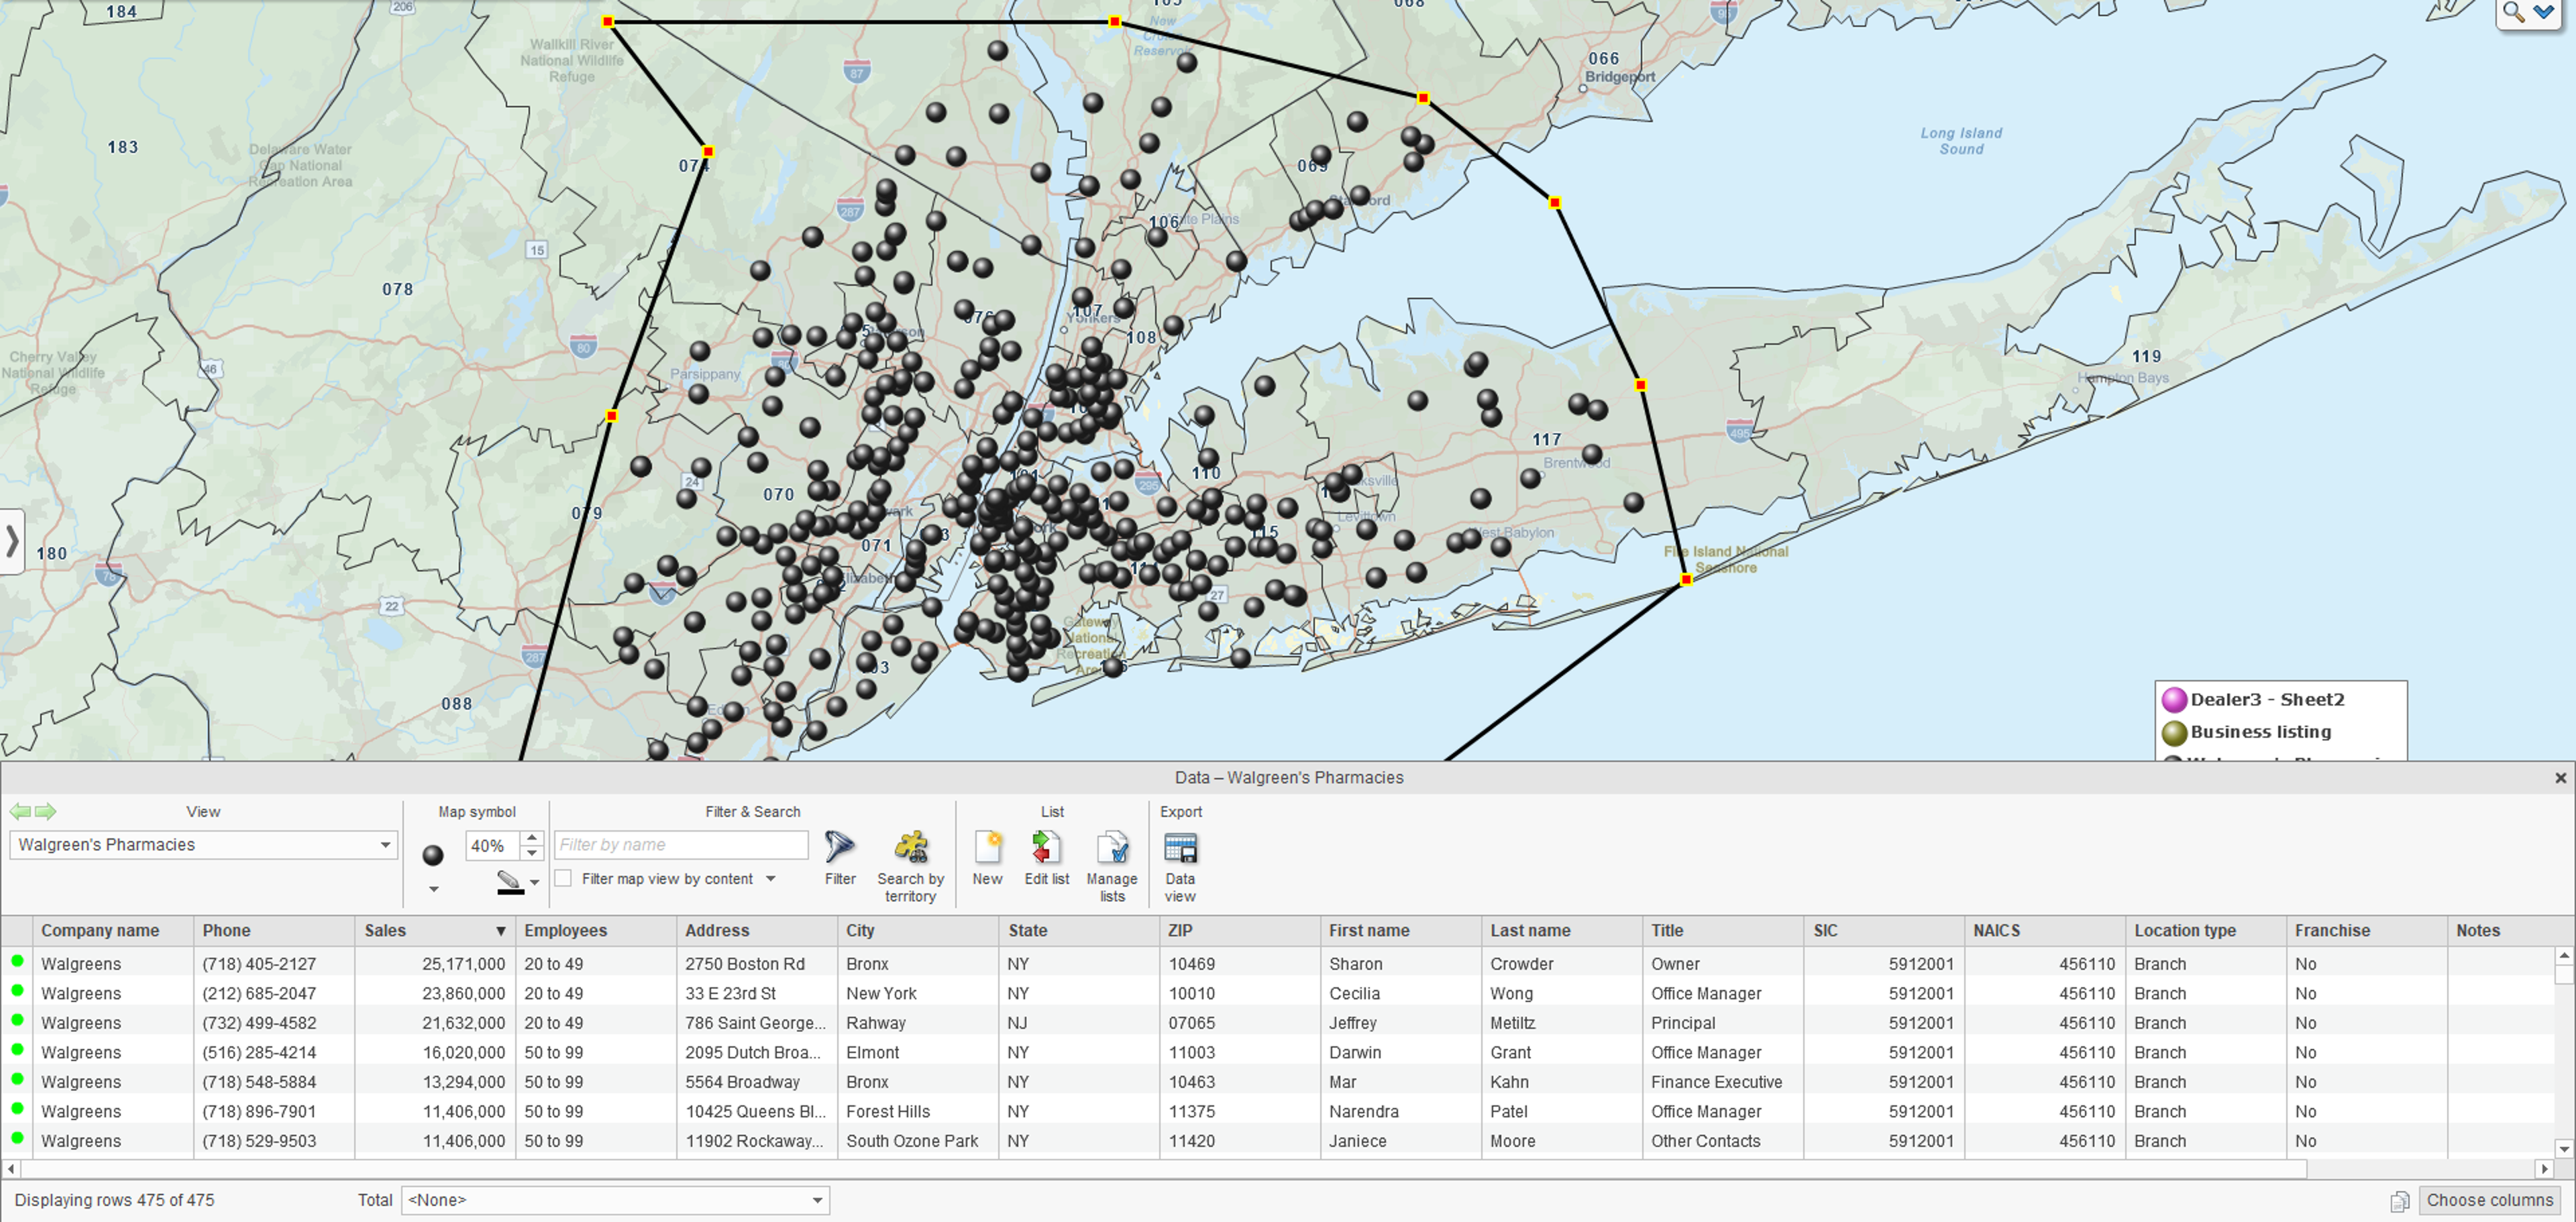Create a New list

click(x=987, y=857)
